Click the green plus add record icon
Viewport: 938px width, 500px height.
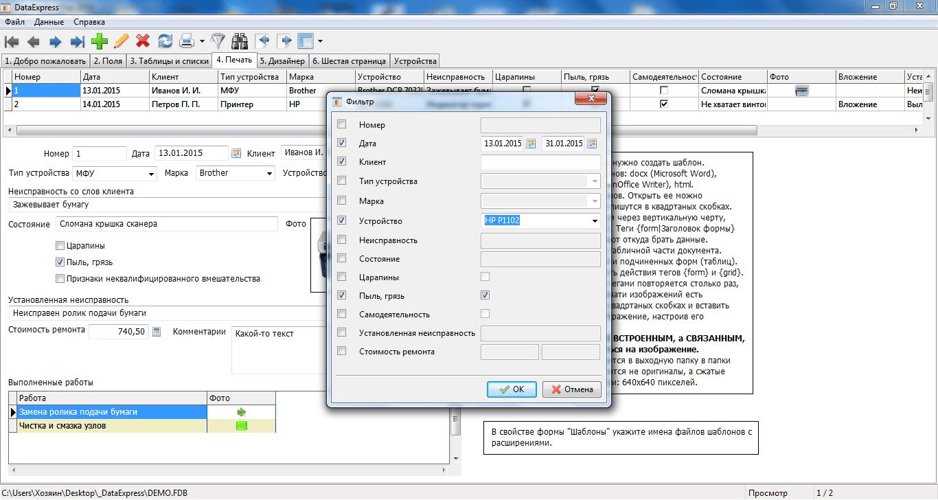click(100, 41)
